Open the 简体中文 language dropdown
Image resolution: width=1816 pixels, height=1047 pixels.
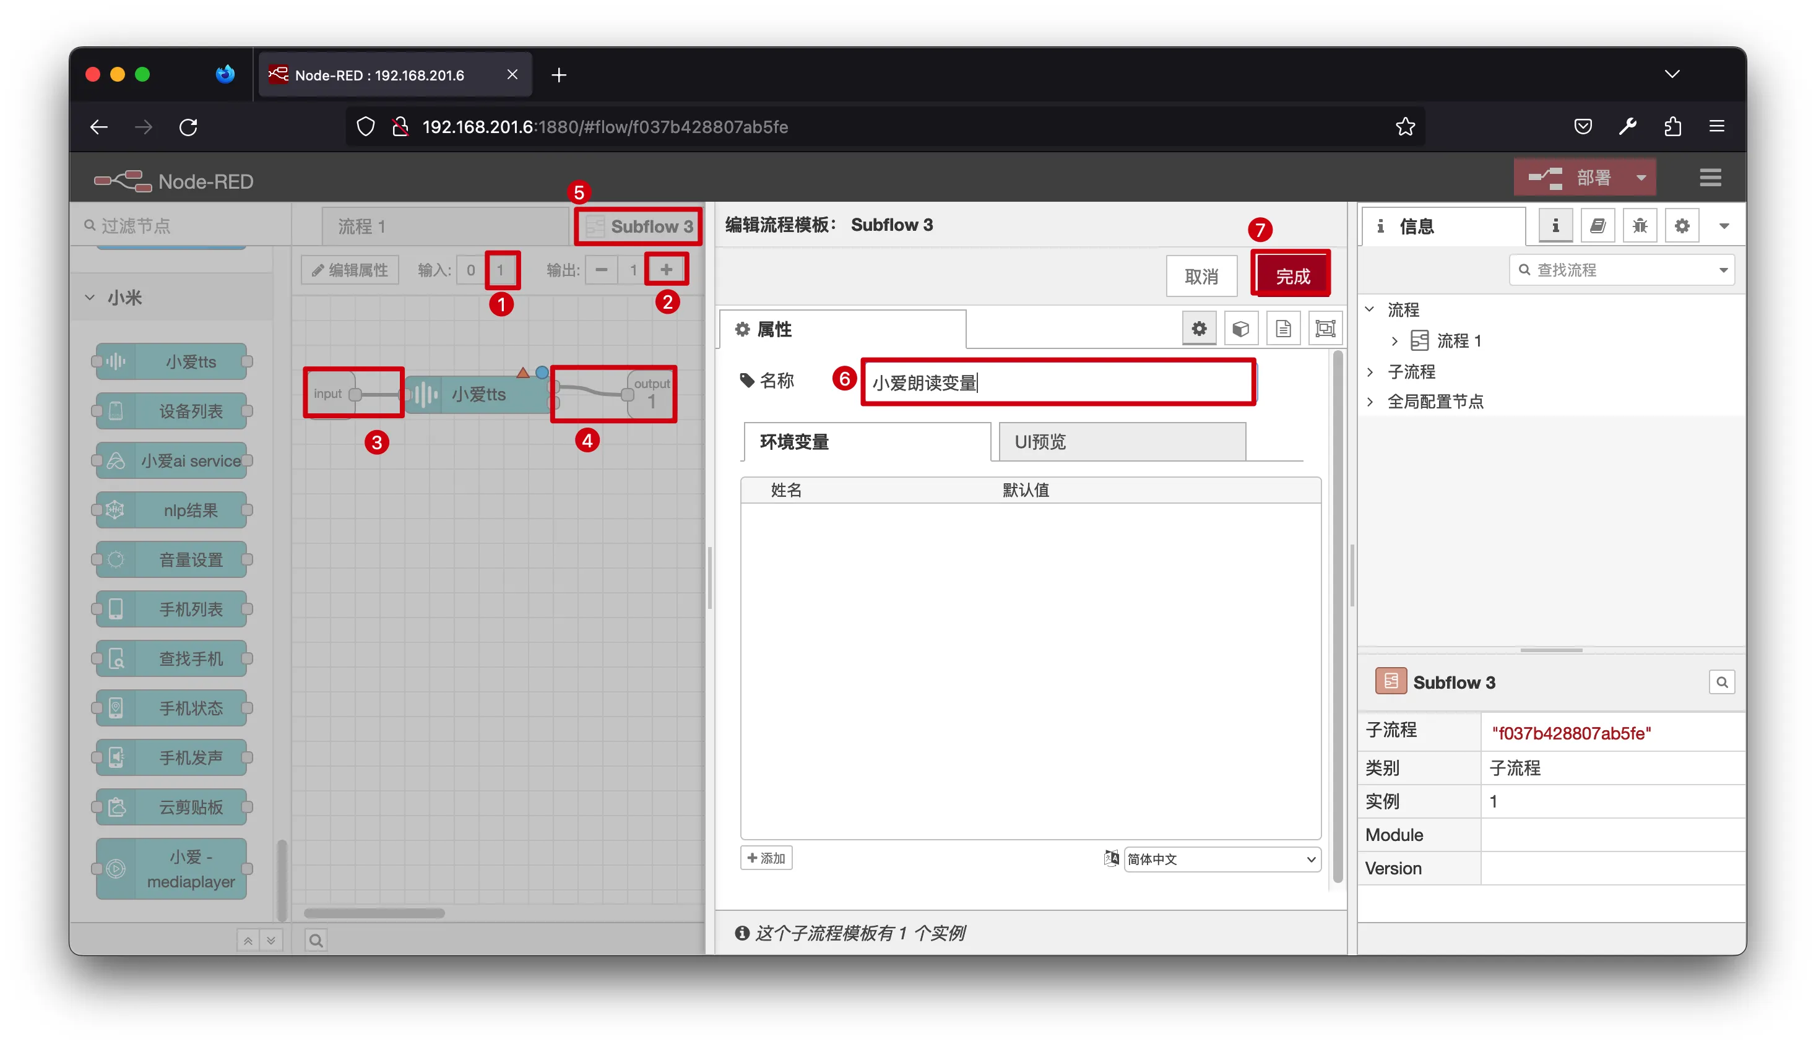1221,860
